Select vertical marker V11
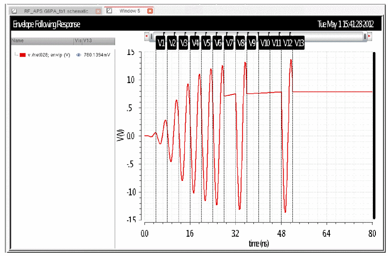The height and width of the screenshot is (256, 388). [x=276, y=43]
